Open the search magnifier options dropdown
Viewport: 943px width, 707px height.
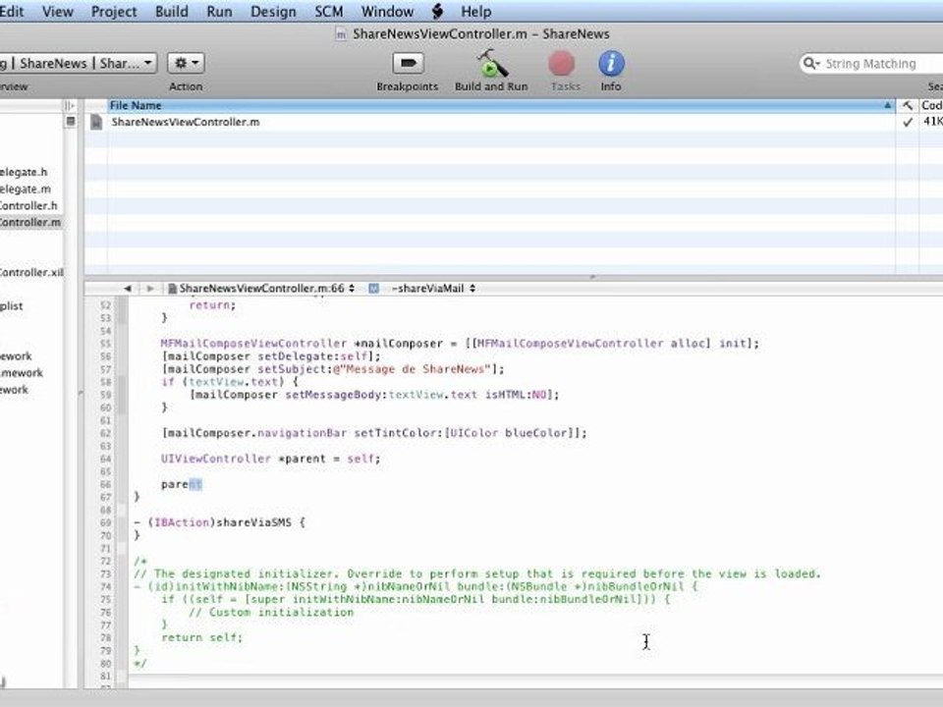pyautogui.click(x=811, y=63)
